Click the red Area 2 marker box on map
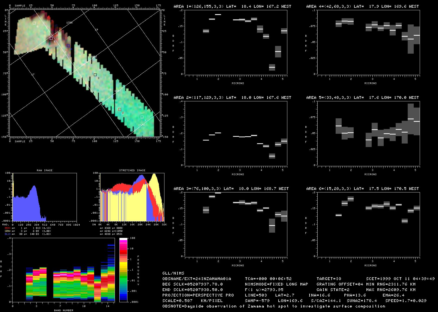This screenshot has width=438, height=312. point(120,109)
